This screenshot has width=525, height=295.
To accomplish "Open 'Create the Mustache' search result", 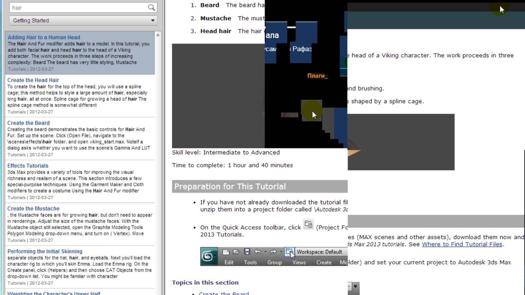I will pyautogui.click(x=33, y=209).
